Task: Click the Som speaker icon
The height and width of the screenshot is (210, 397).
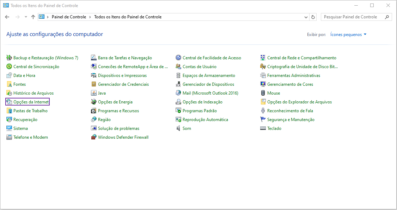Action: pos(178,128)
